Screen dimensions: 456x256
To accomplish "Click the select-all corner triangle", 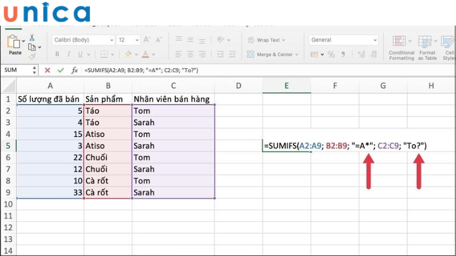I will (9, 86).
